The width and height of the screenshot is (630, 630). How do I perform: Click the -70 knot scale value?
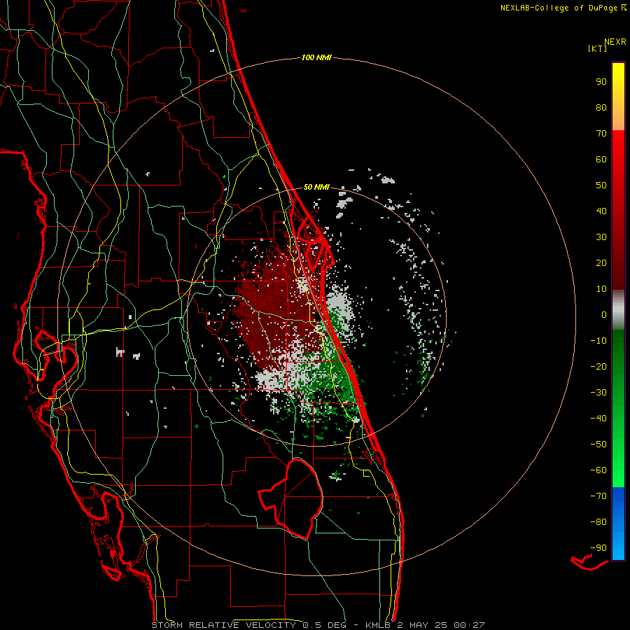[x=598, y=496]
